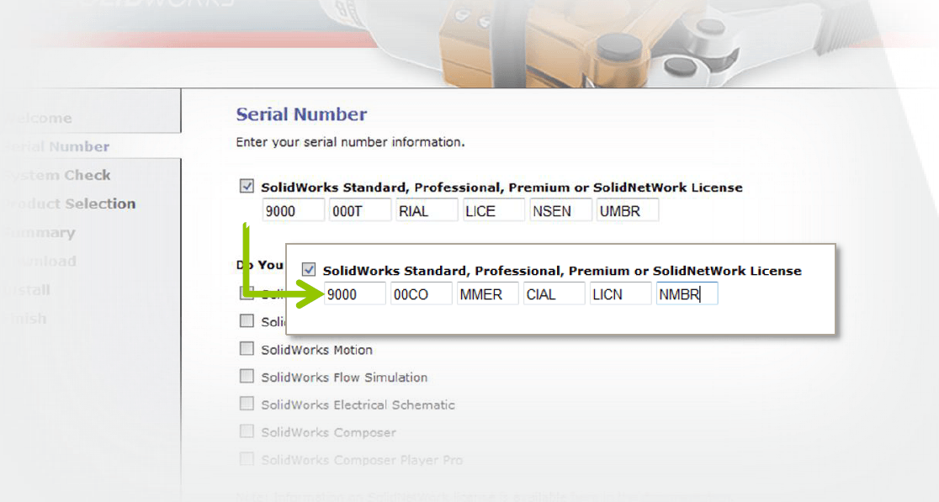Enable SolidWorks Electrical Schematic
939x502 pixels.
point(247,404)
